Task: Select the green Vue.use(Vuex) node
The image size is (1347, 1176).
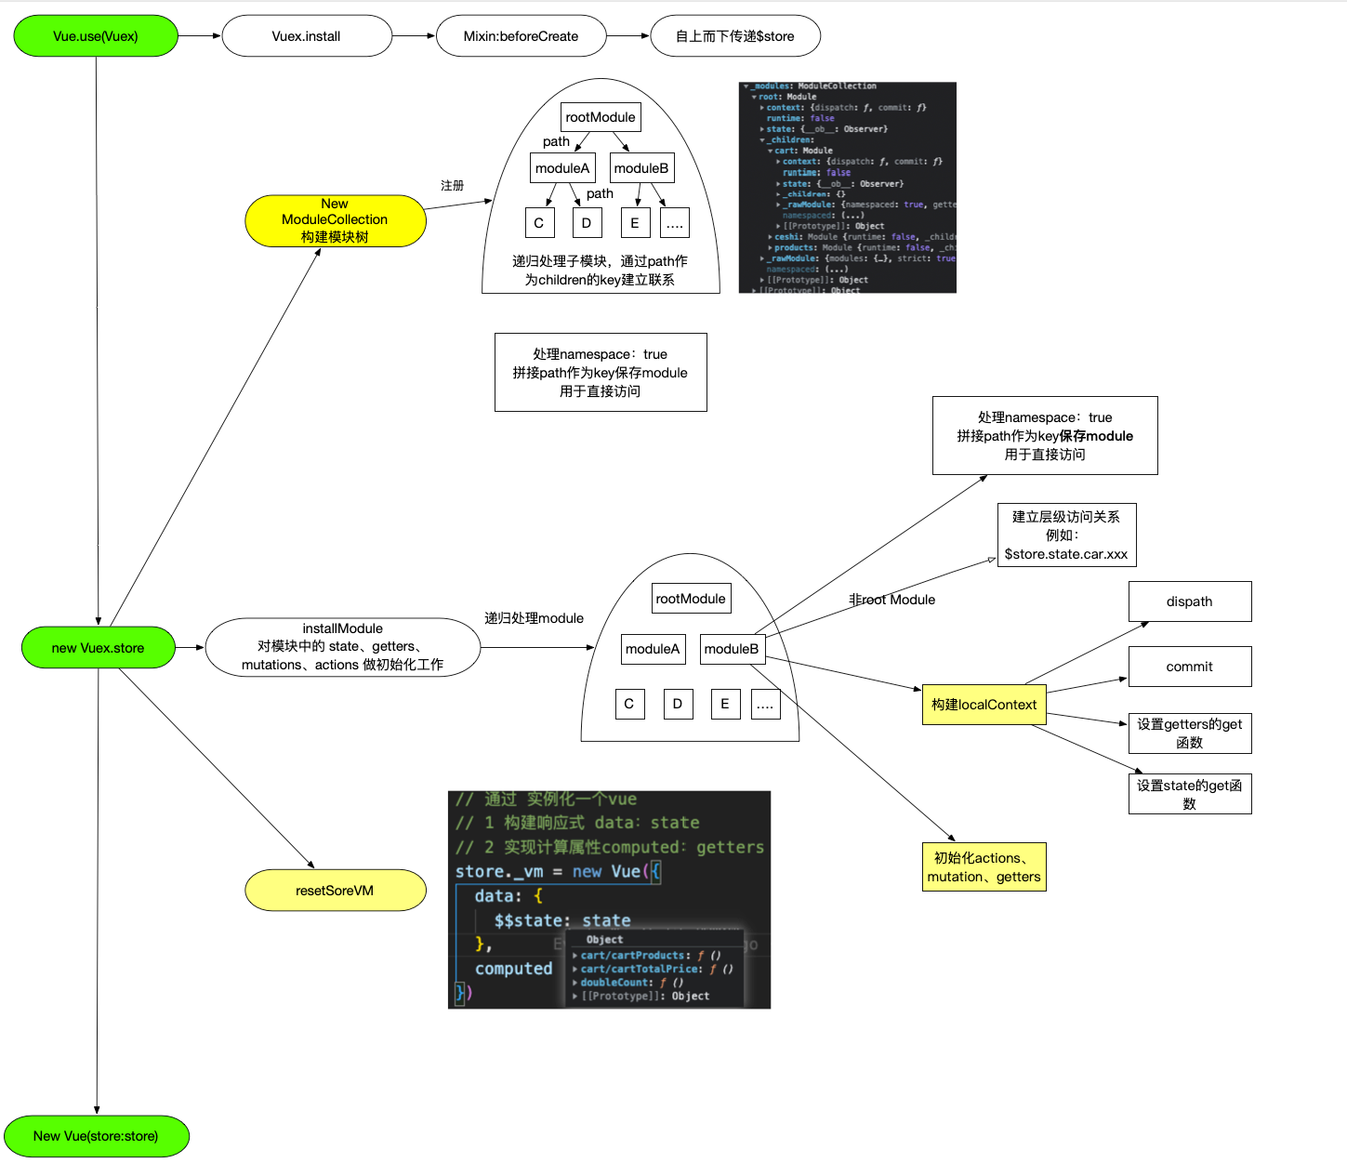Action: pos(96,36)
